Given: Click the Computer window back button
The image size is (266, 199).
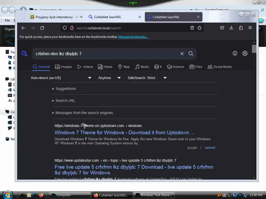Looking at the screenshot, I should tap(5, 10).
